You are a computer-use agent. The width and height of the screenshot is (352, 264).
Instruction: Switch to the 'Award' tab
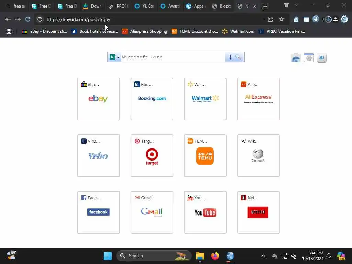click(x=170, y=6)
